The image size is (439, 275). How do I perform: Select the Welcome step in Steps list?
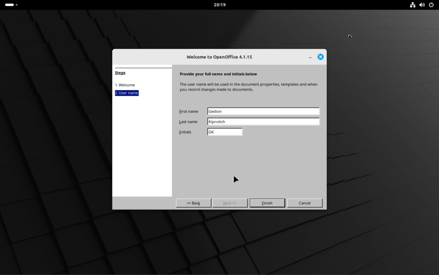[x=125, y=85]
